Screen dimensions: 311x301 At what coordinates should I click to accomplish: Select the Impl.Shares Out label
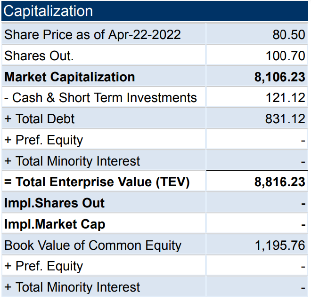click(x=55, y=203)
